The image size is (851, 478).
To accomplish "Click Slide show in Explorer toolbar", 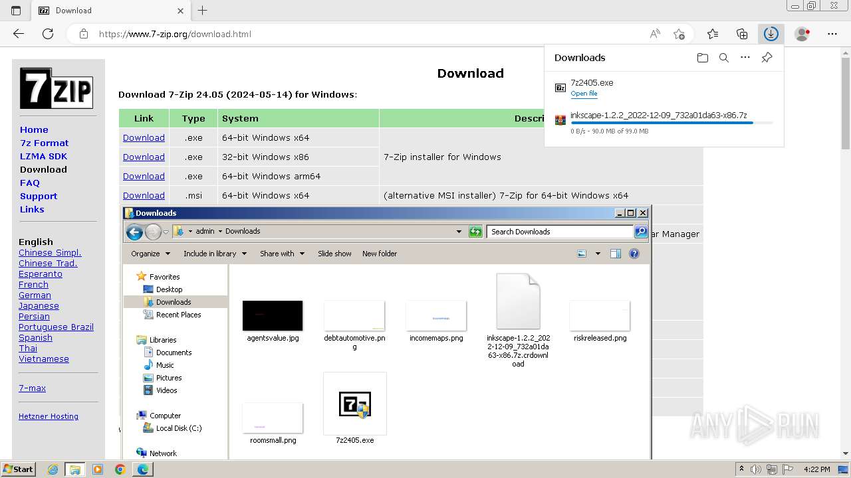I will tap(334, 254).
